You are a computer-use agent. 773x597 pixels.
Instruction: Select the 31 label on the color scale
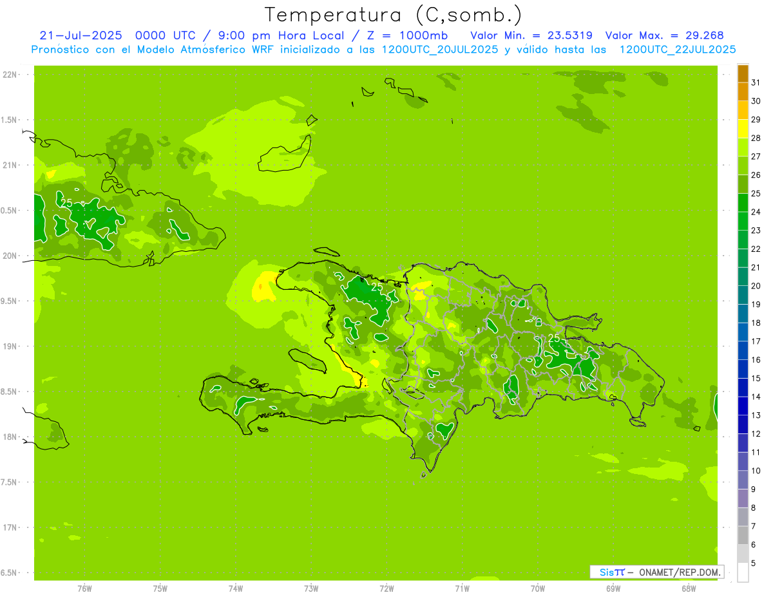pos(756,82)
